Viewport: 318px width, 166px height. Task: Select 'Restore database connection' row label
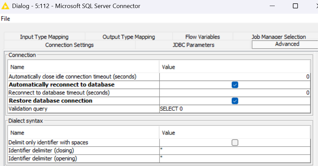tap(51, 101)
